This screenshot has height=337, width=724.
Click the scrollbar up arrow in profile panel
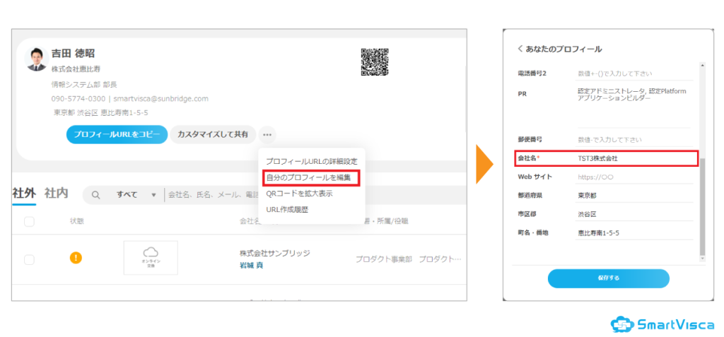click(703, 66)
